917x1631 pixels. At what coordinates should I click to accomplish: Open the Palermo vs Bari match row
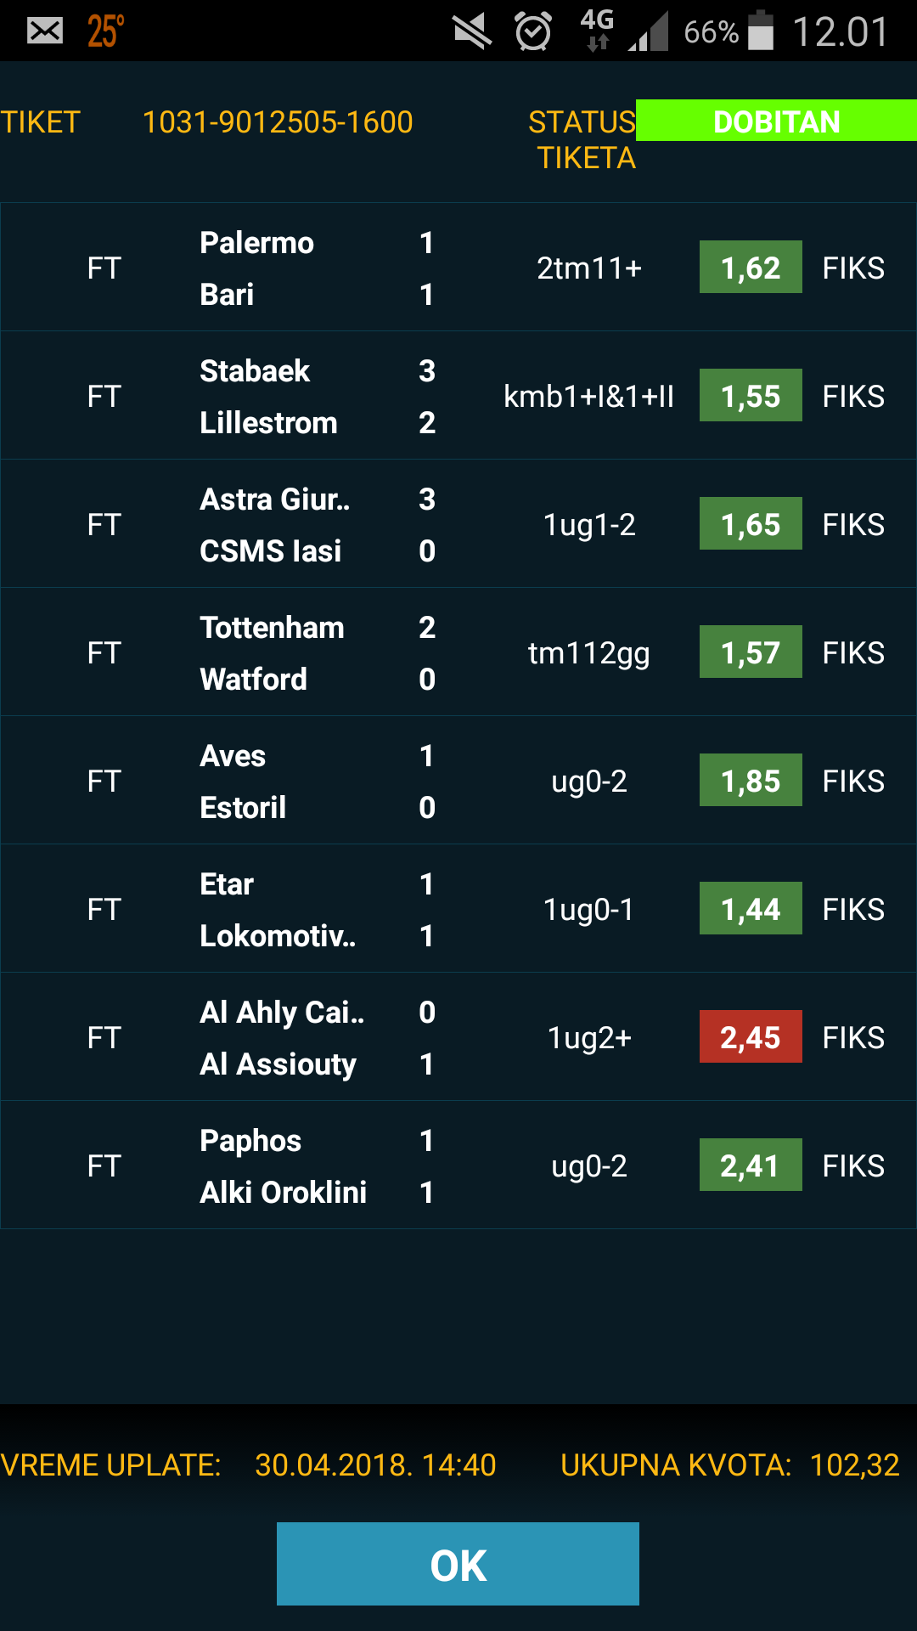coord(458,268)
